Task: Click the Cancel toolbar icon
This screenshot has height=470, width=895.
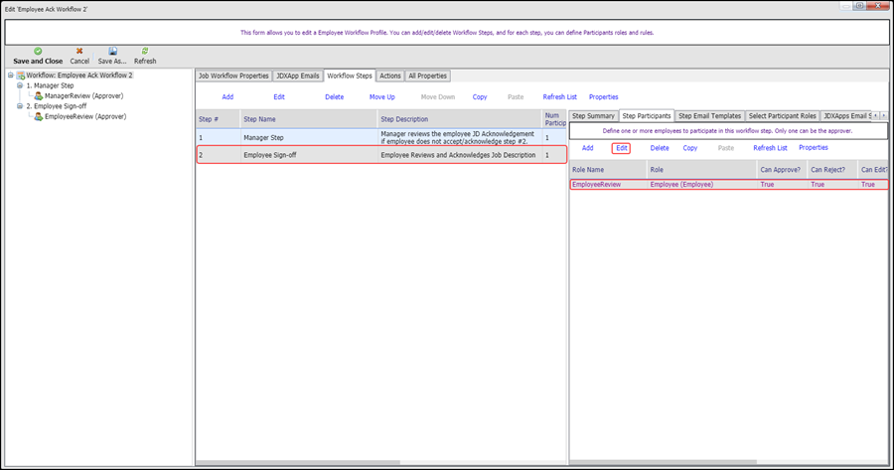Action: [x=79, y=51]
